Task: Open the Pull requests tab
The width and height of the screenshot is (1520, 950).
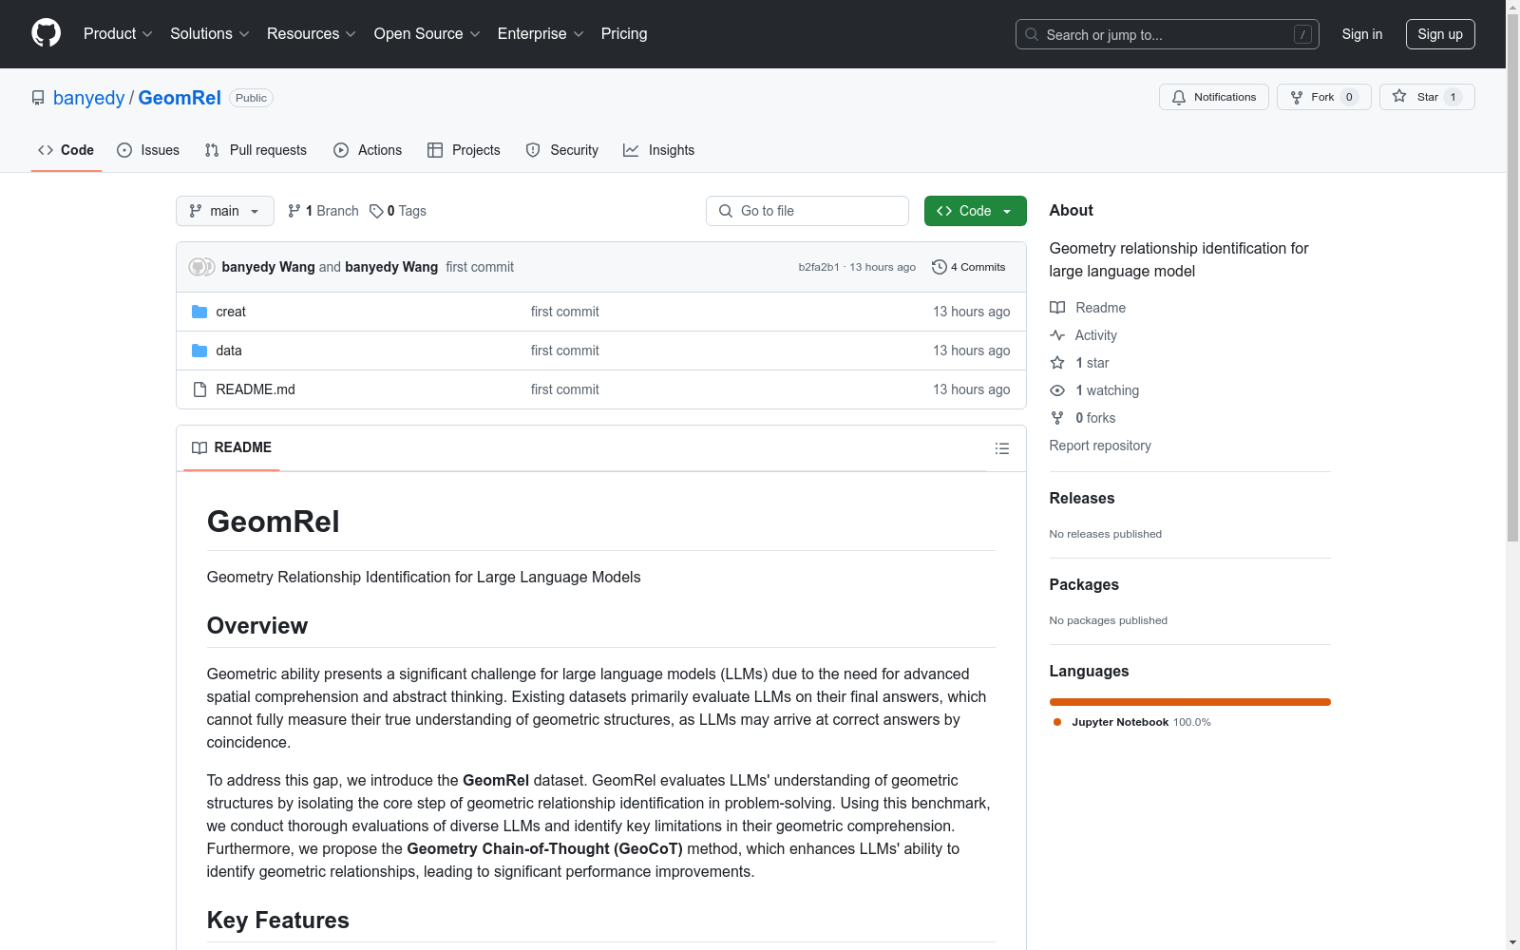Action: click(x=256, y=150)
